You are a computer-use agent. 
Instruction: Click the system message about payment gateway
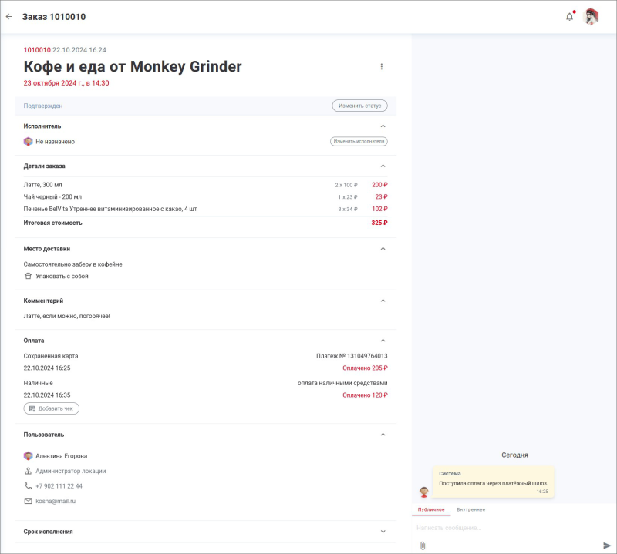pyautogui.click(x=494, y=482)
